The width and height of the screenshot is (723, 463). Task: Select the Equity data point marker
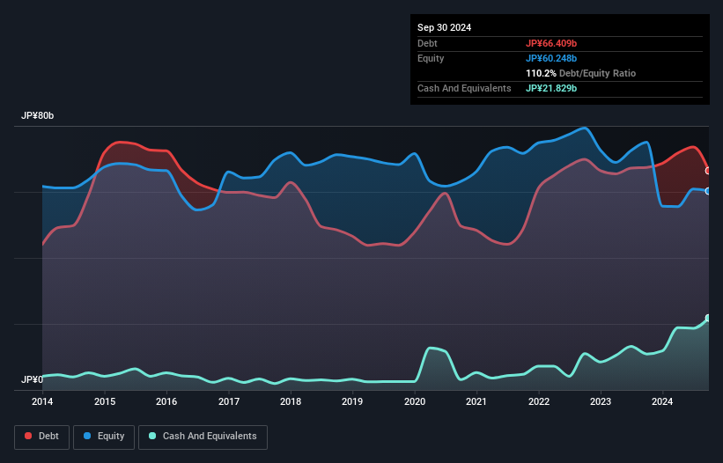tap(708, 191)
